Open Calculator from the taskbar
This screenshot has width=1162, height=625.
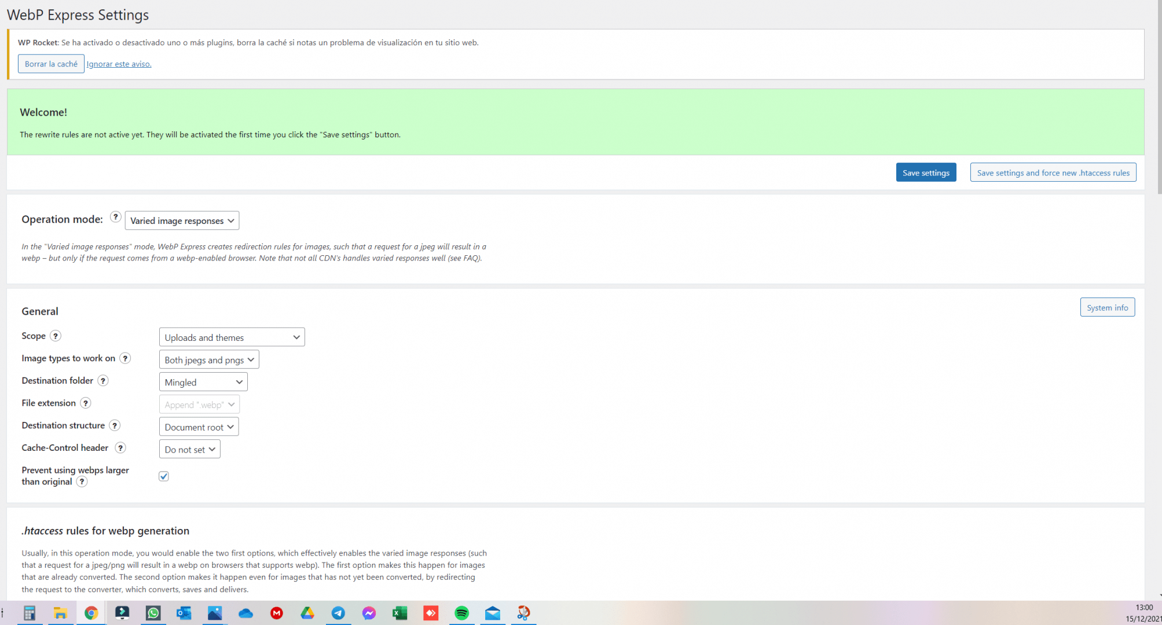(x=30, y=613)
